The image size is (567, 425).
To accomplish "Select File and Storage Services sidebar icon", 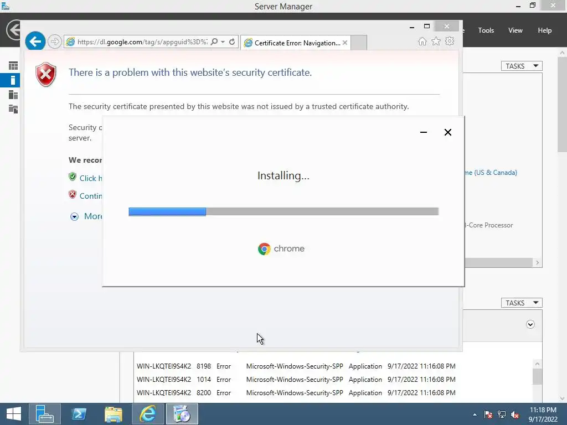I will [13, 109].
